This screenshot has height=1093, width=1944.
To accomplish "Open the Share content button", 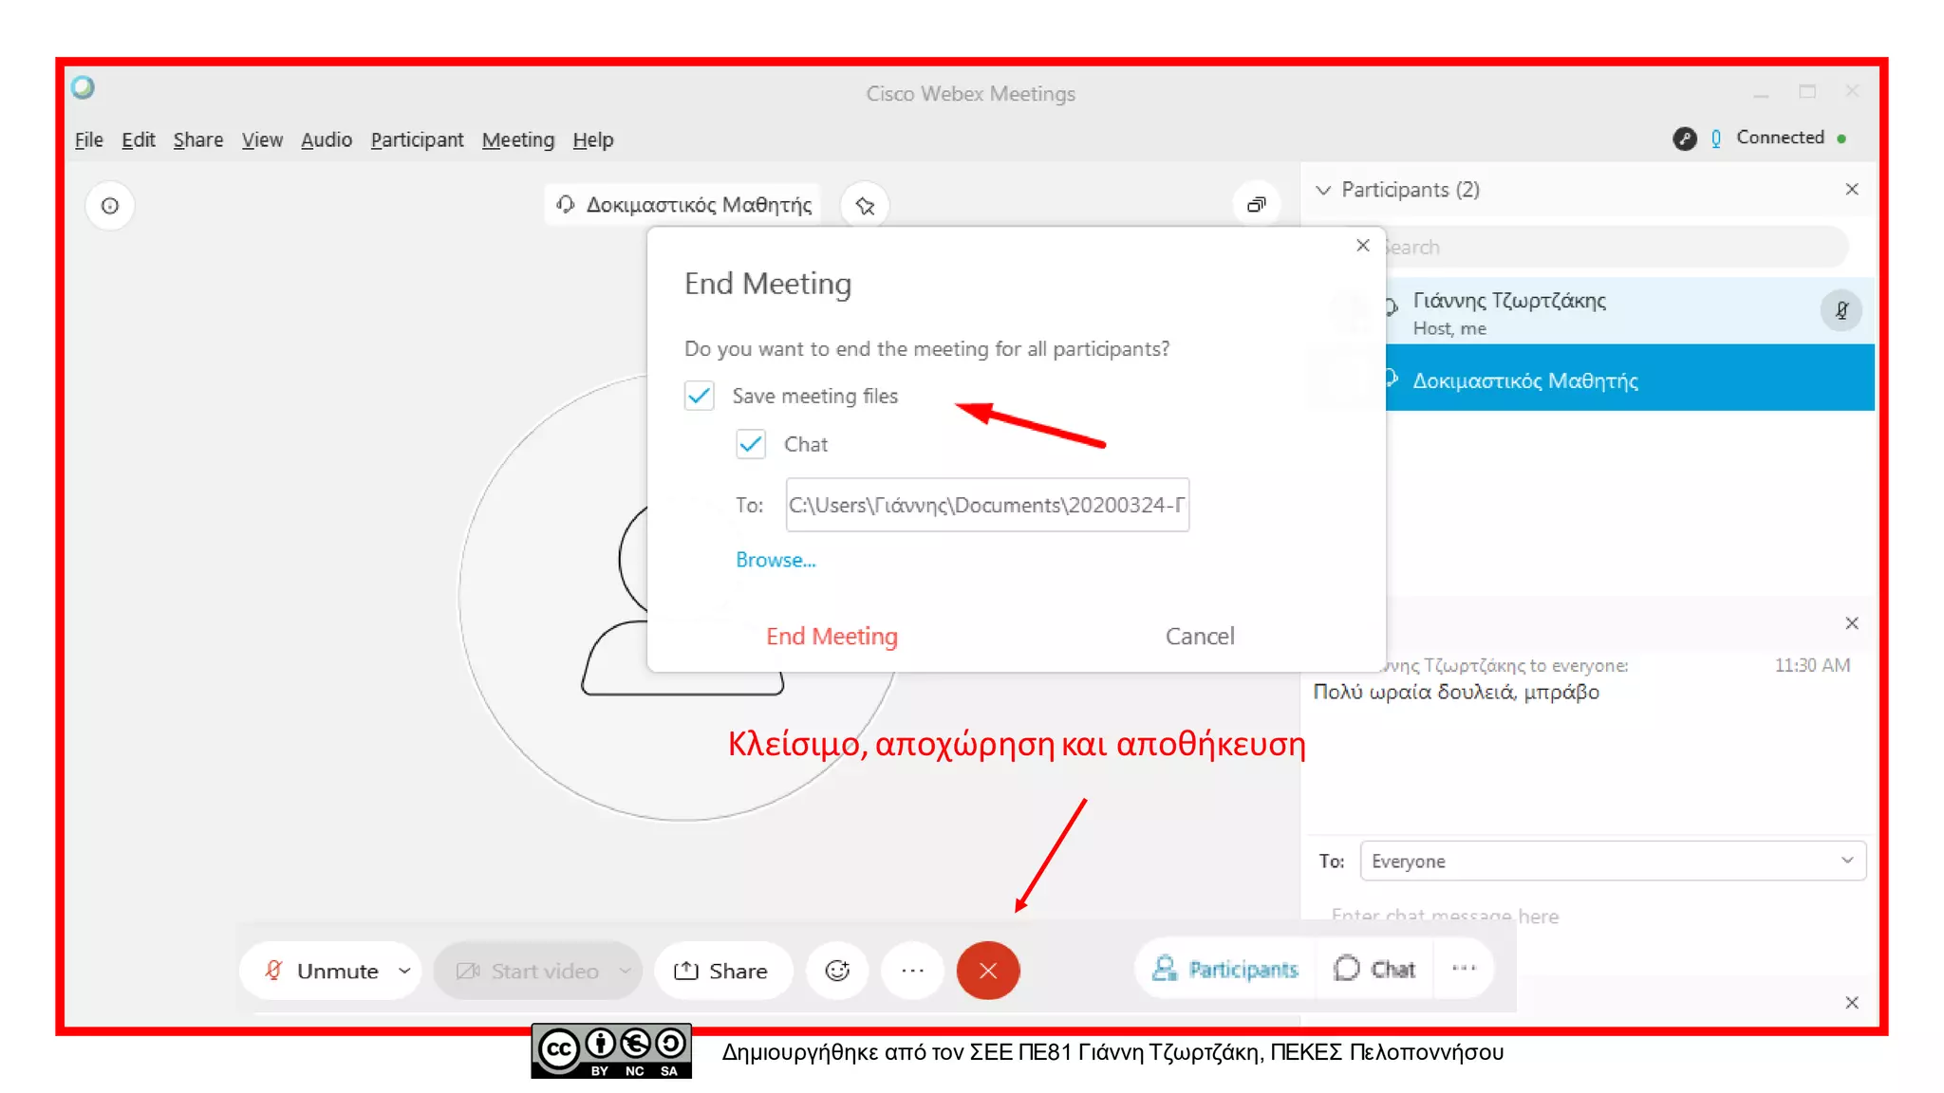I will tap(721, 971).
